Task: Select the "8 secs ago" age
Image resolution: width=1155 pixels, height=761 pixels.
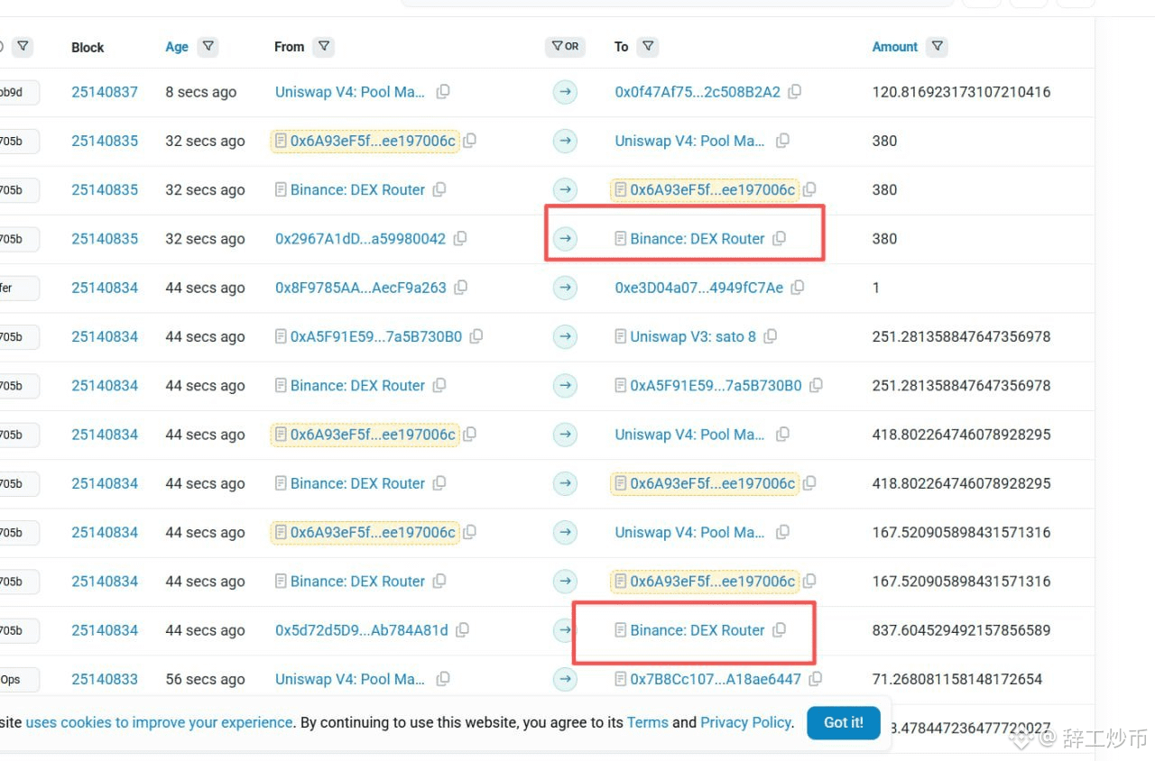Action: (x=201, y=92)
